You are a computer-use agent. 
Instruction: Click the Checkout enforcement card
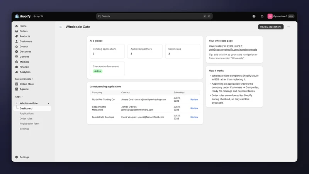pyautogui.click(x=107, y=69)
